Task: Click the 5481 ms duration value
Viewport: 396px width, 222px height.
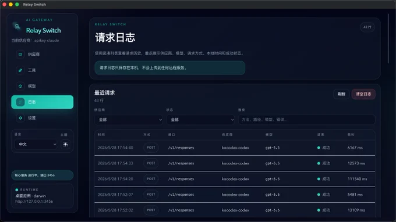Action: 355,195
